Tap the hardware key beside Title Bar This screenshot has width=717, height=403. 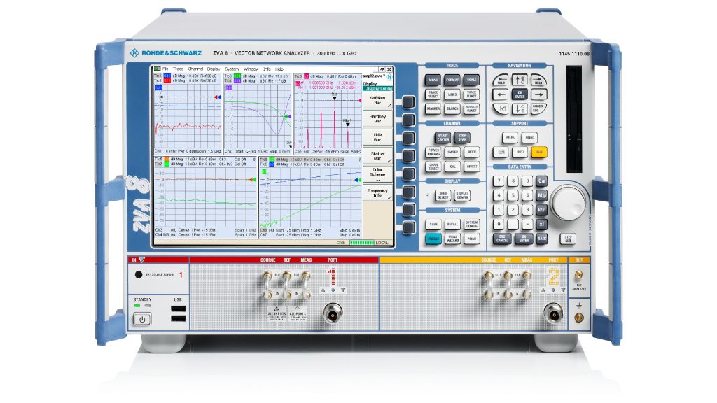[x=408, y=138]
